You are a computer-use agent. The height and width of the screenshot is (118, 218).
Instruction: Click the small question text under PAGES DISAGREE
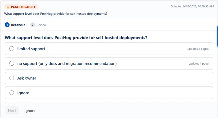(x=56, y=14)
